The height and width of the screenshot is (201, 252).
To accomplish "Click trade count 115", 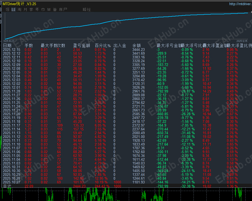I will (x=60, y=129).
